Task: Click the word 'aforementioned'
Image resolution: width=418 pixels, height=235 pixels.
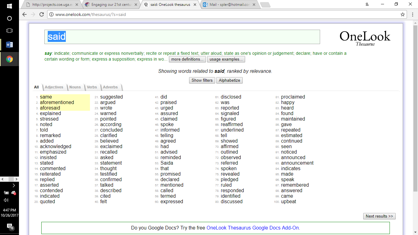Action: click(x=57, y=103)
